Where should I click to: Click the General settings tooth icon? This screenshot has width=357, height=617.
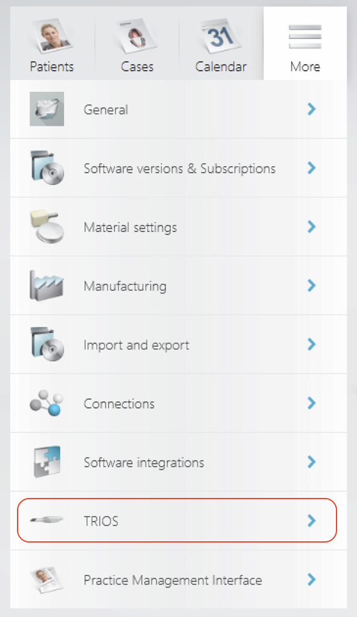47,109
